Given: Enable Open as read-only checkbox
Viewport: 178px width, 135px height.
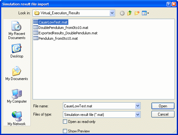Looking at the screenshot, I should pyautogui.click(x=65, y=122).
